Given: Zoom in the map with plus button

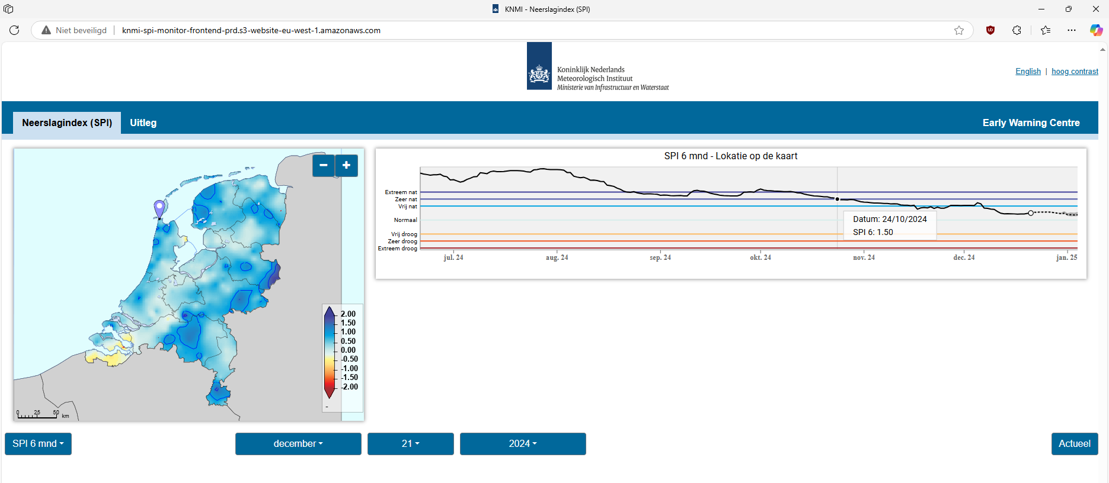Looking at the screenshot, I should pyautogui.click(x=347, y=165).
